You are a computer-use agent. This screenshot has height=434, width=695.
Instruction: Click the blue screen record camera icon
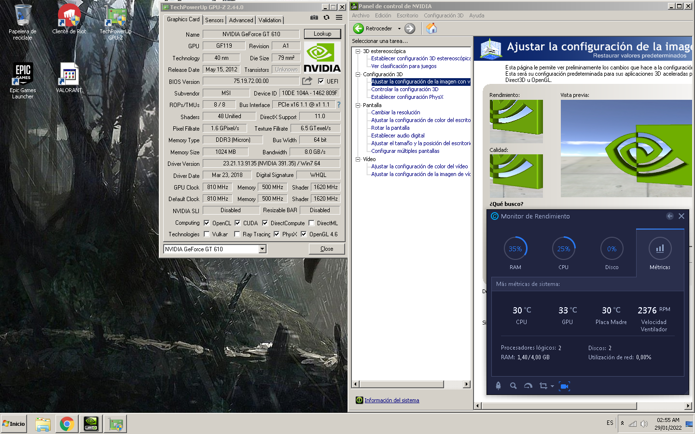point(564,386)
